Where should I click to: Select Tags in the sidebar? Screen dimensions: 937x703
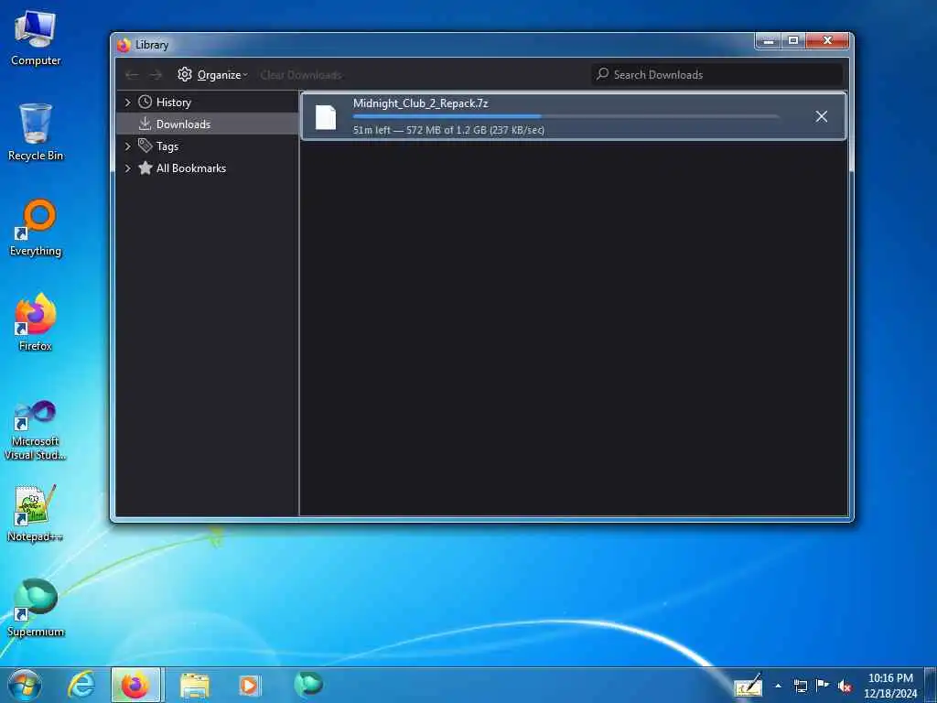click(x=207, y=146)
